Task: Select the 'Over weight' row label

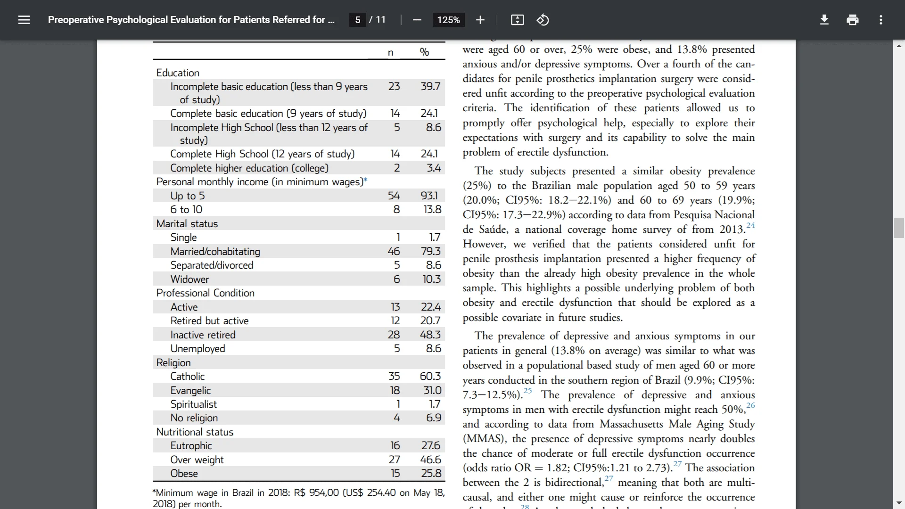Action: click(x=197, y=460)
